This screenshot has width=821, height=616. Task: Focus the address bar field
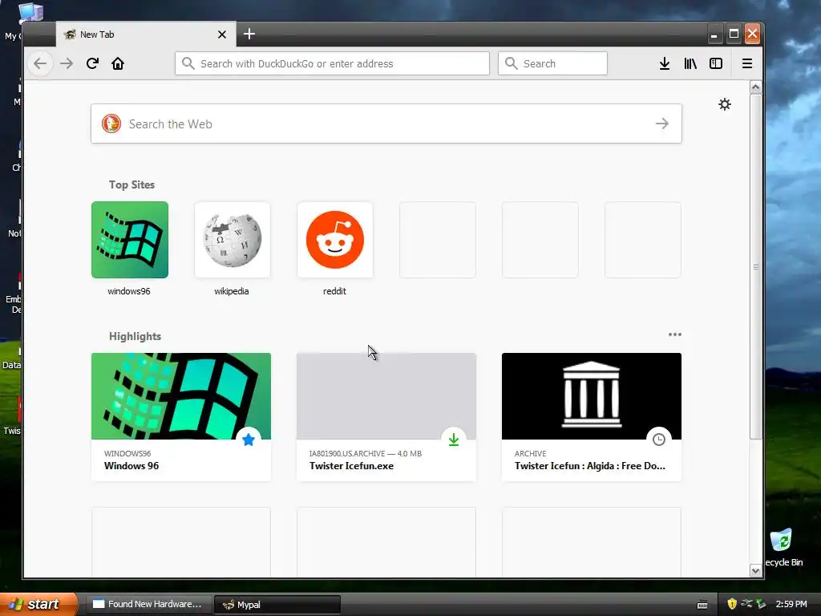coord(333,63)
